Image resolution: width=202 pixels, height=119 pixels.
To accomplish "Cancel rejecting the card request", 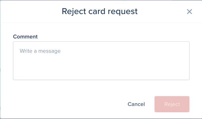I will tap(136, 104).
